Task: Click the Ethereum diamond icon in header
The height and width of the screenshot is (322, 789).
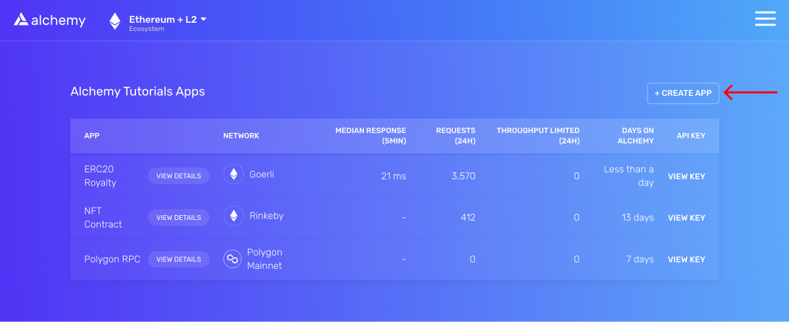Action: click(x=115, y=21)
